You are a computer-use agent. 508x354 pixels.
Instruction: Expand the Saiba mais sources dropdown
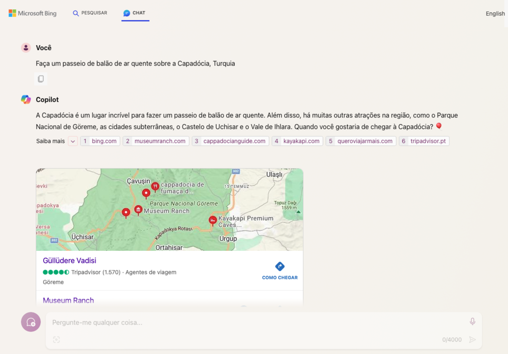[72, 141]
